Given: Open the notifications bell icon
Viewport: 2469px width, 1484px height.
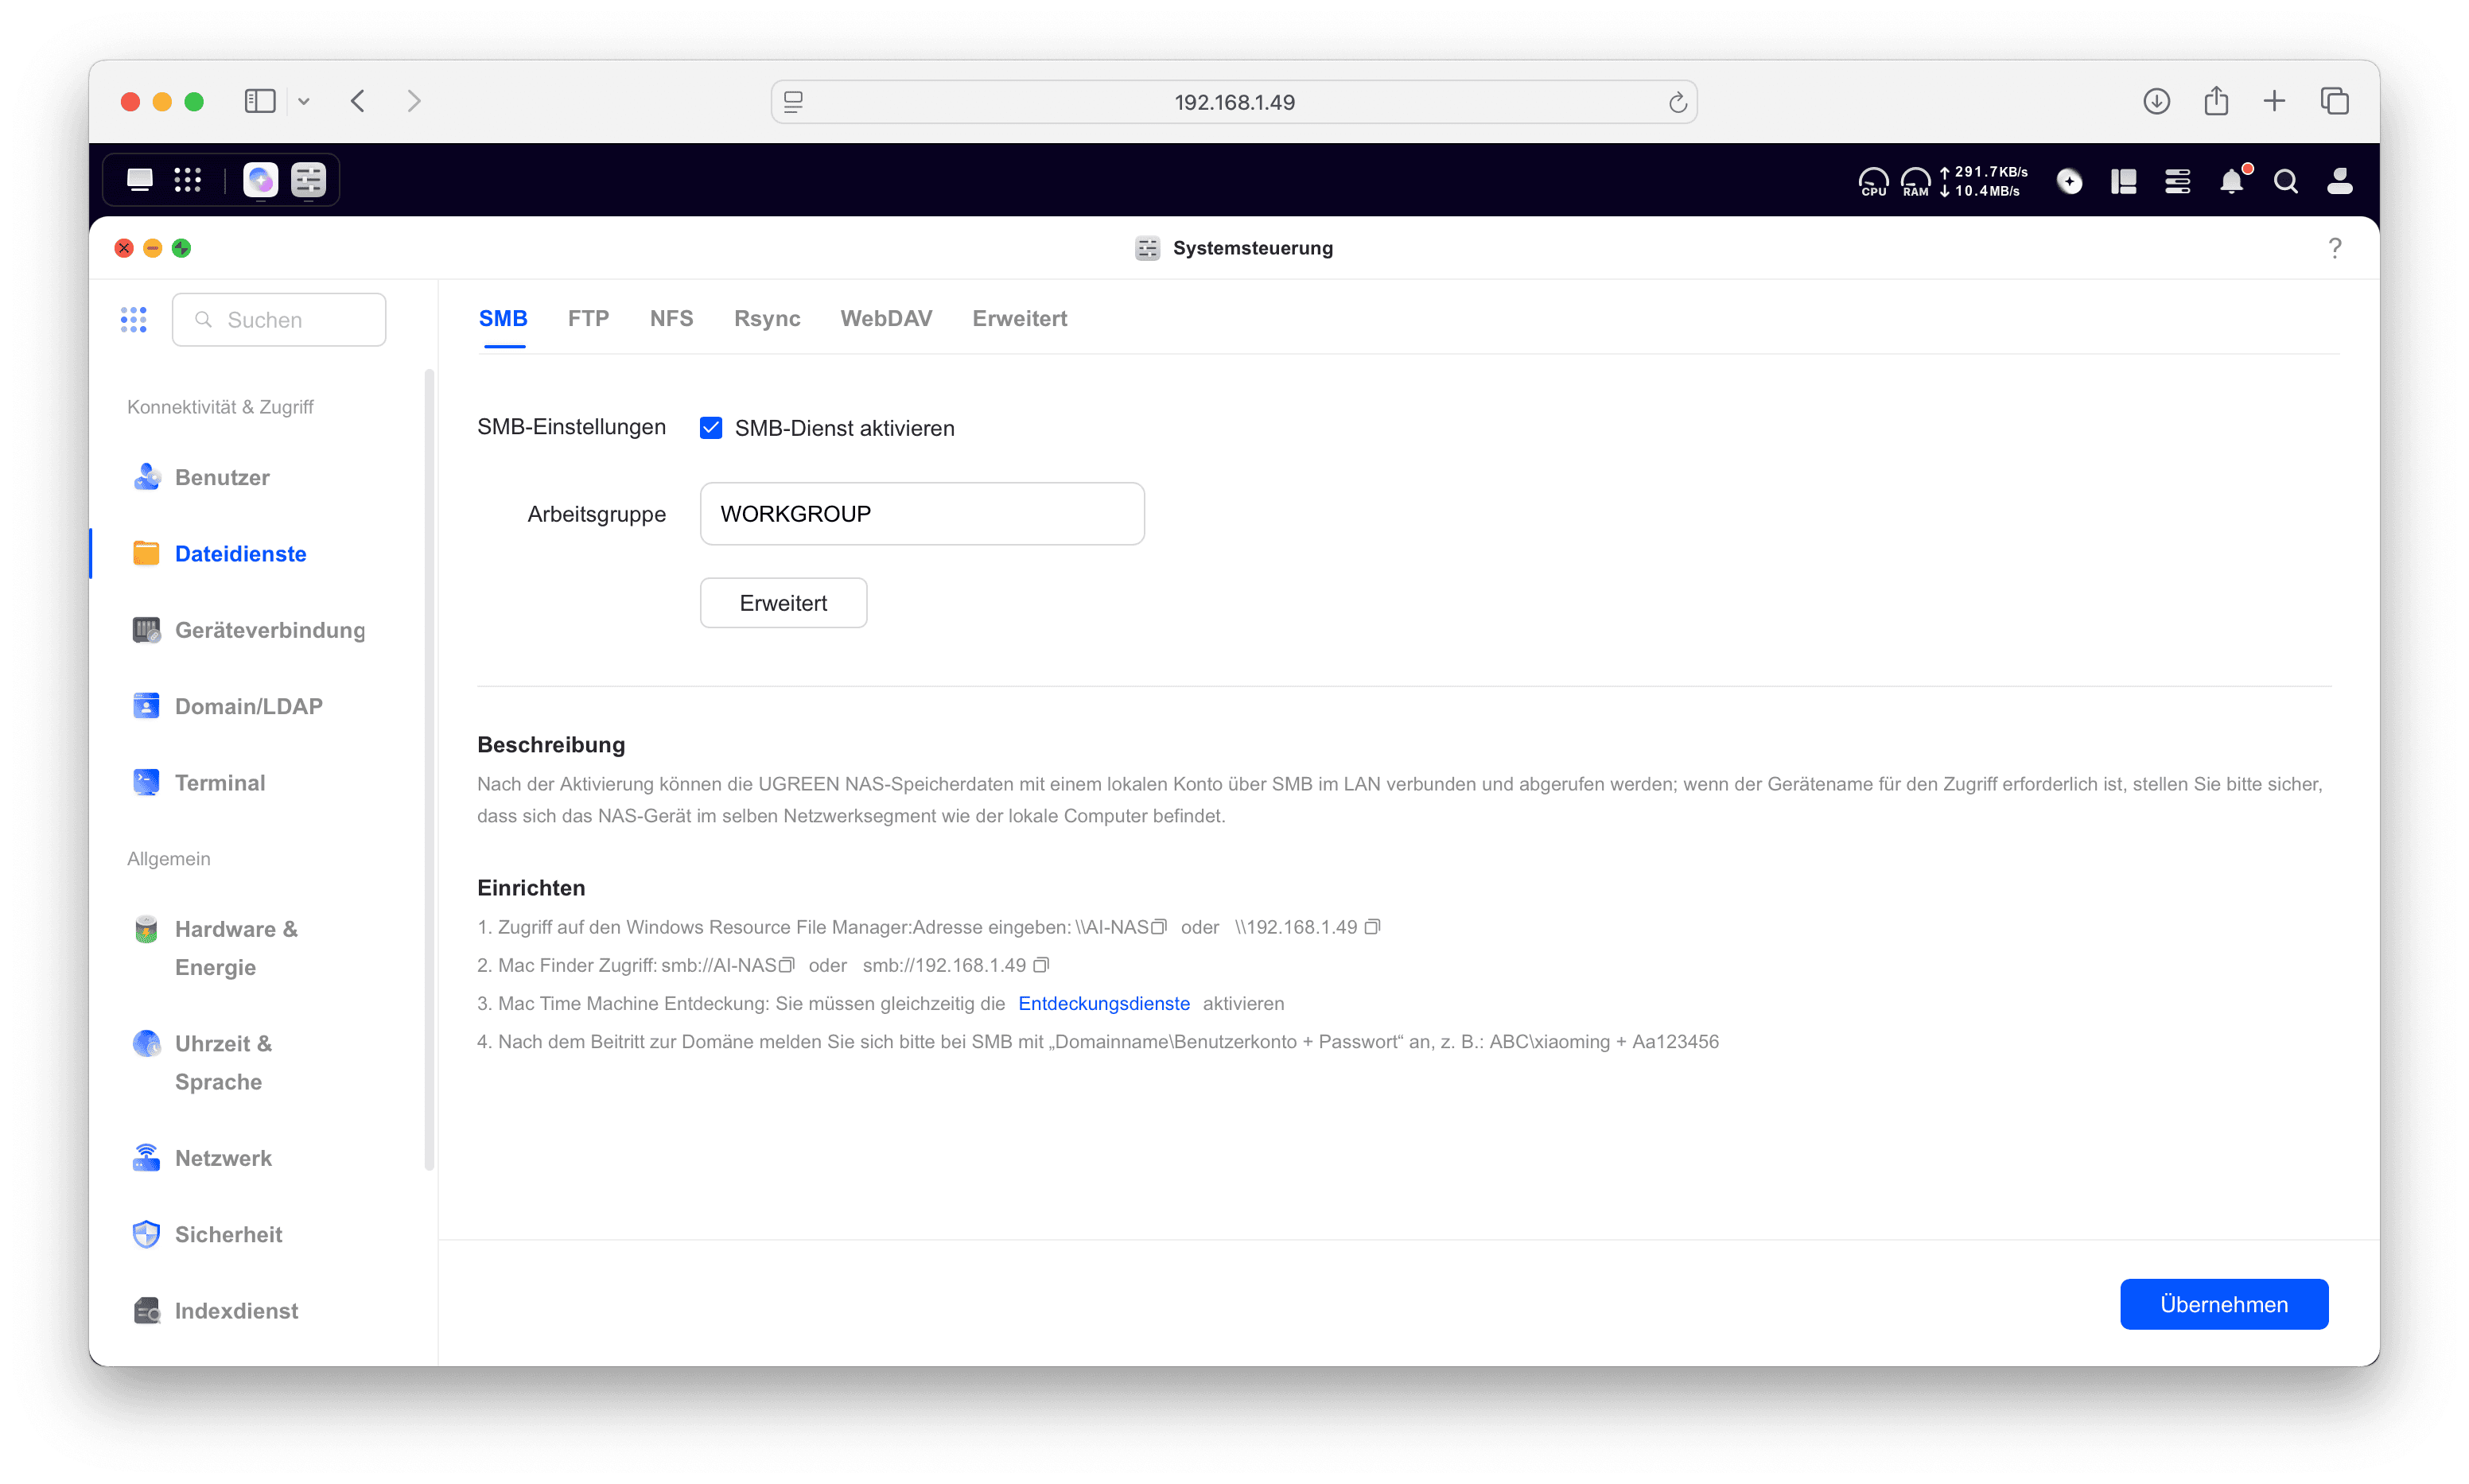Looking at the screenshot, I should [x=2231, y=181].
